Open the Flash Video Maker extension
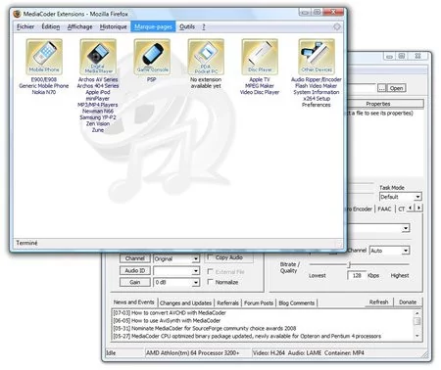Screen dimensions: 441x370 coord(317,86)
